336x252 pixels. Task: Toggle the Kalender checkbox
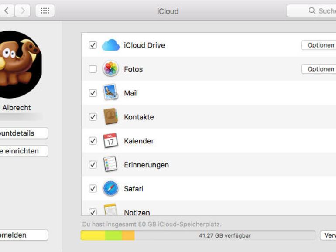pyautogui.click(x=93, y=141)
